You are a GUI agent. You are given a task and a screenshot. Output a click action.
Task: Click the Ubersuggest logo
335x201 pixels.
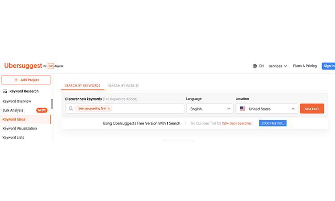click(x=23, y=66)
